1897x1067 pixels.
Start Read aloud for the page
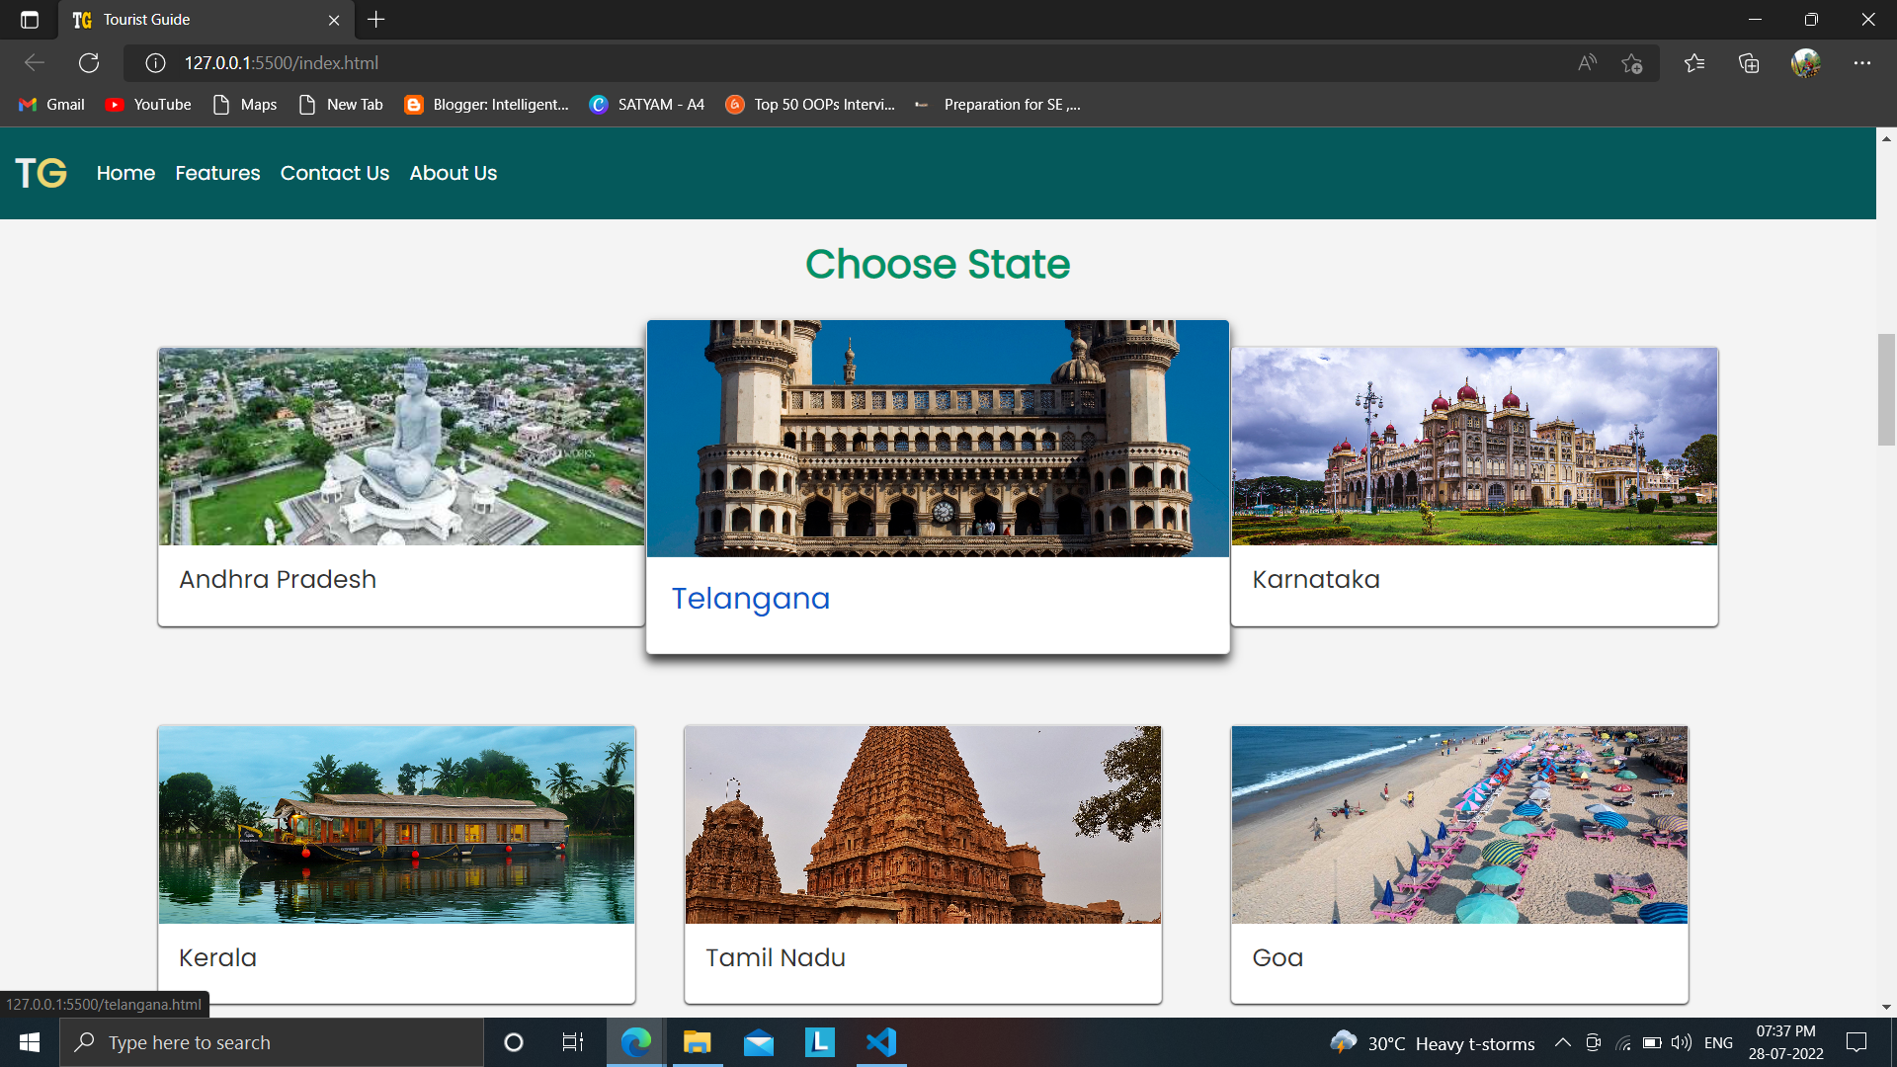coord(1586,62)
